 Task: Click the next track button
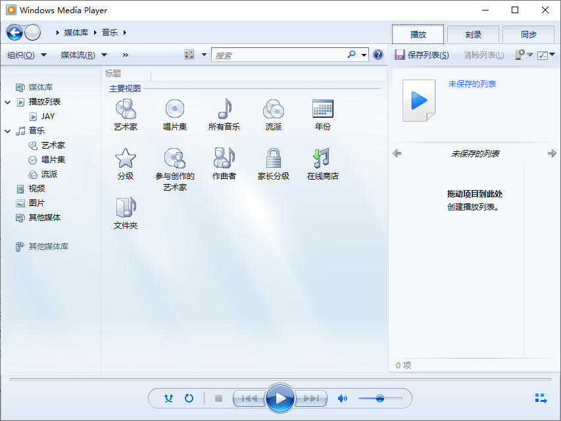(310, 398)
